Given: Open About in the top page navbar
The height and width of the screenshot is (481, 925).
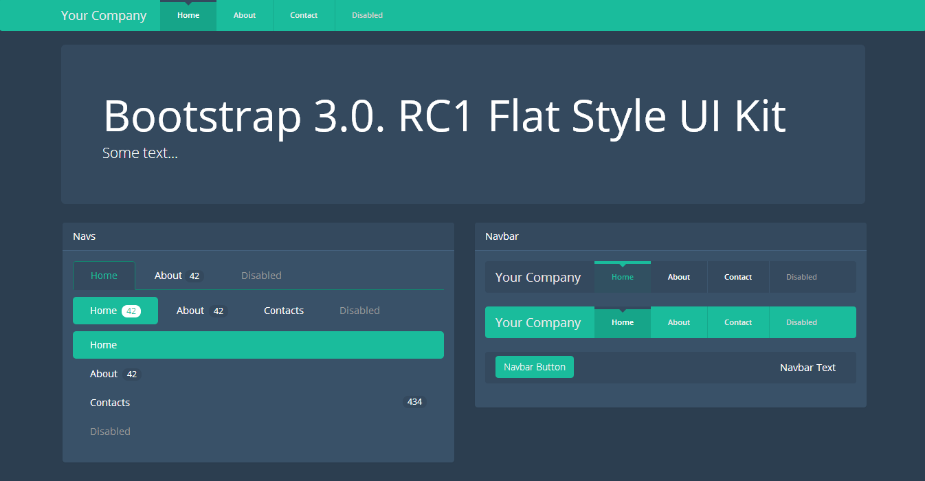Looking at the screenshot, I should click(x=245, y=16).
